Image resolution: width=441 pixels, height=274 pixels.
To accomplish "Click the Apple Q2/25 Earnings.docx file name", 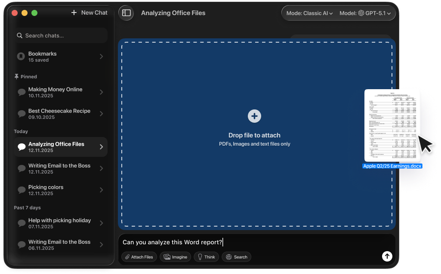I will click(x=392, y=166).
